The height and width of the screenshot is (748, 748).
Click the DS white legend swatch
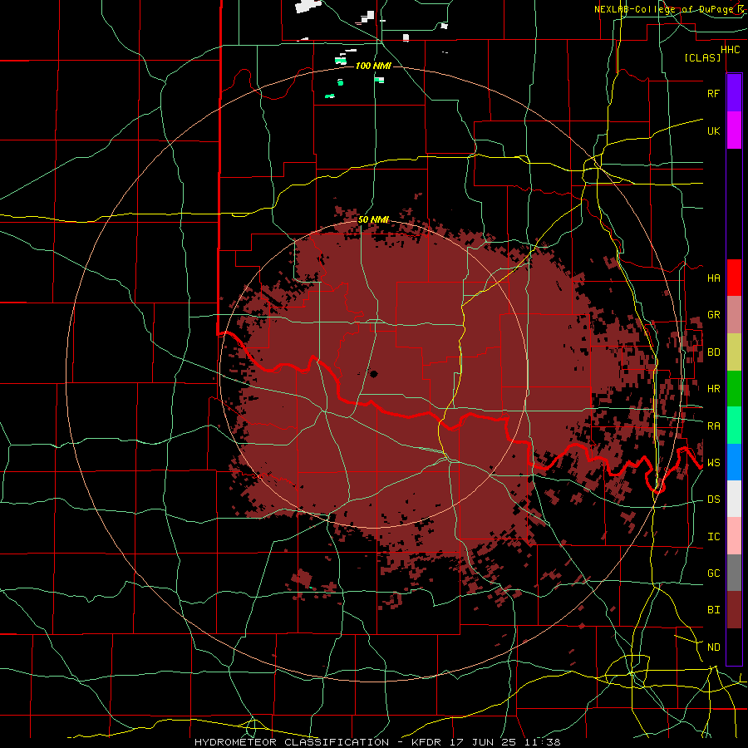[x=734, y=499]
